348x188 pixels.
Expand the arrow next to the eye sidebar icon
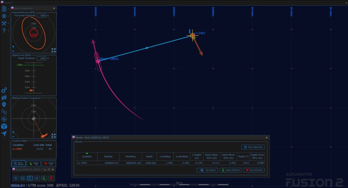click(x=8, y=16)
